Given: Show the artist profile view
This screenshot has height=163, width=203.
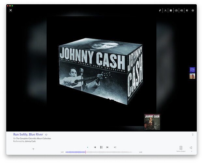Looking at the screenshot, I should [x=165, y=10].
